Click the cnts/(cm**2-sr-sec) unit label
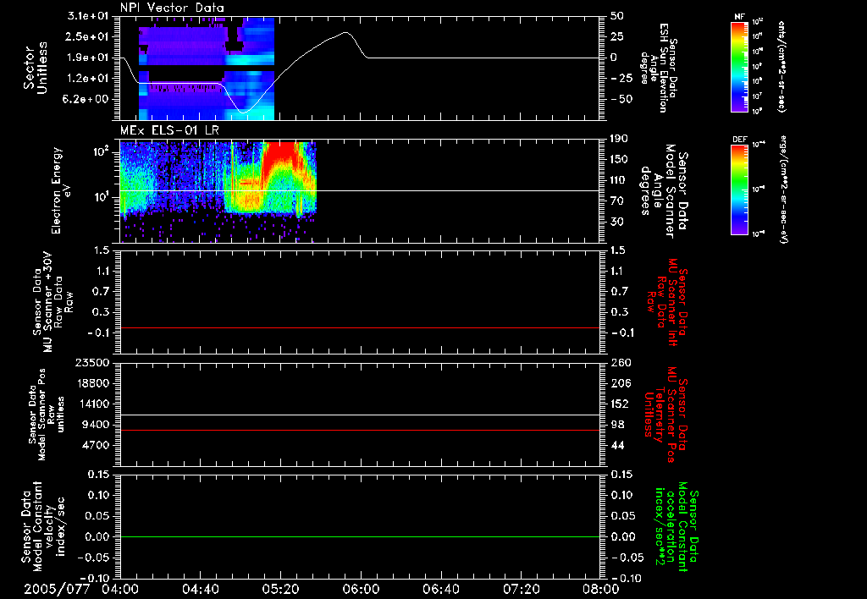This screenshot has height=599, width=867. click(781, 66)
